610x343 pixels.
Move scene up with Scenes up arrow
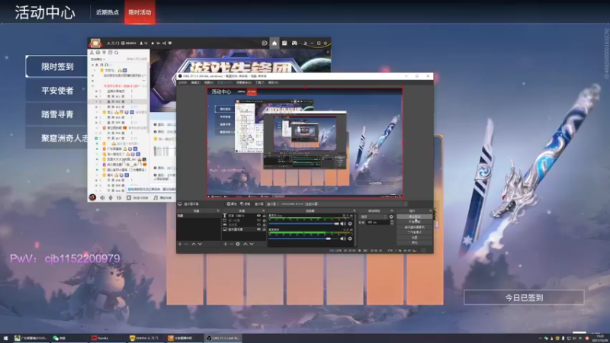[194, 244]
